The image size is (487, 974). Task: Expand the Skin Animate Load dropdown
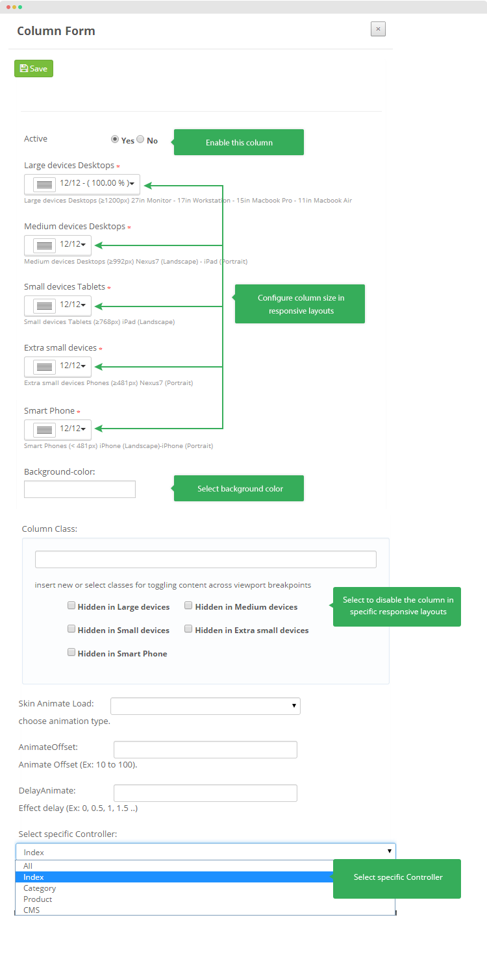[205, 706]
